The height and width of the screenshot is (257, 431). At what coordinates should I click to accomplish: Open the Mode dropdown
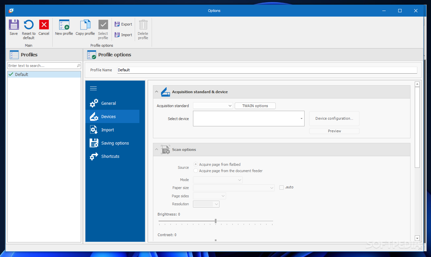click(239, 180)
